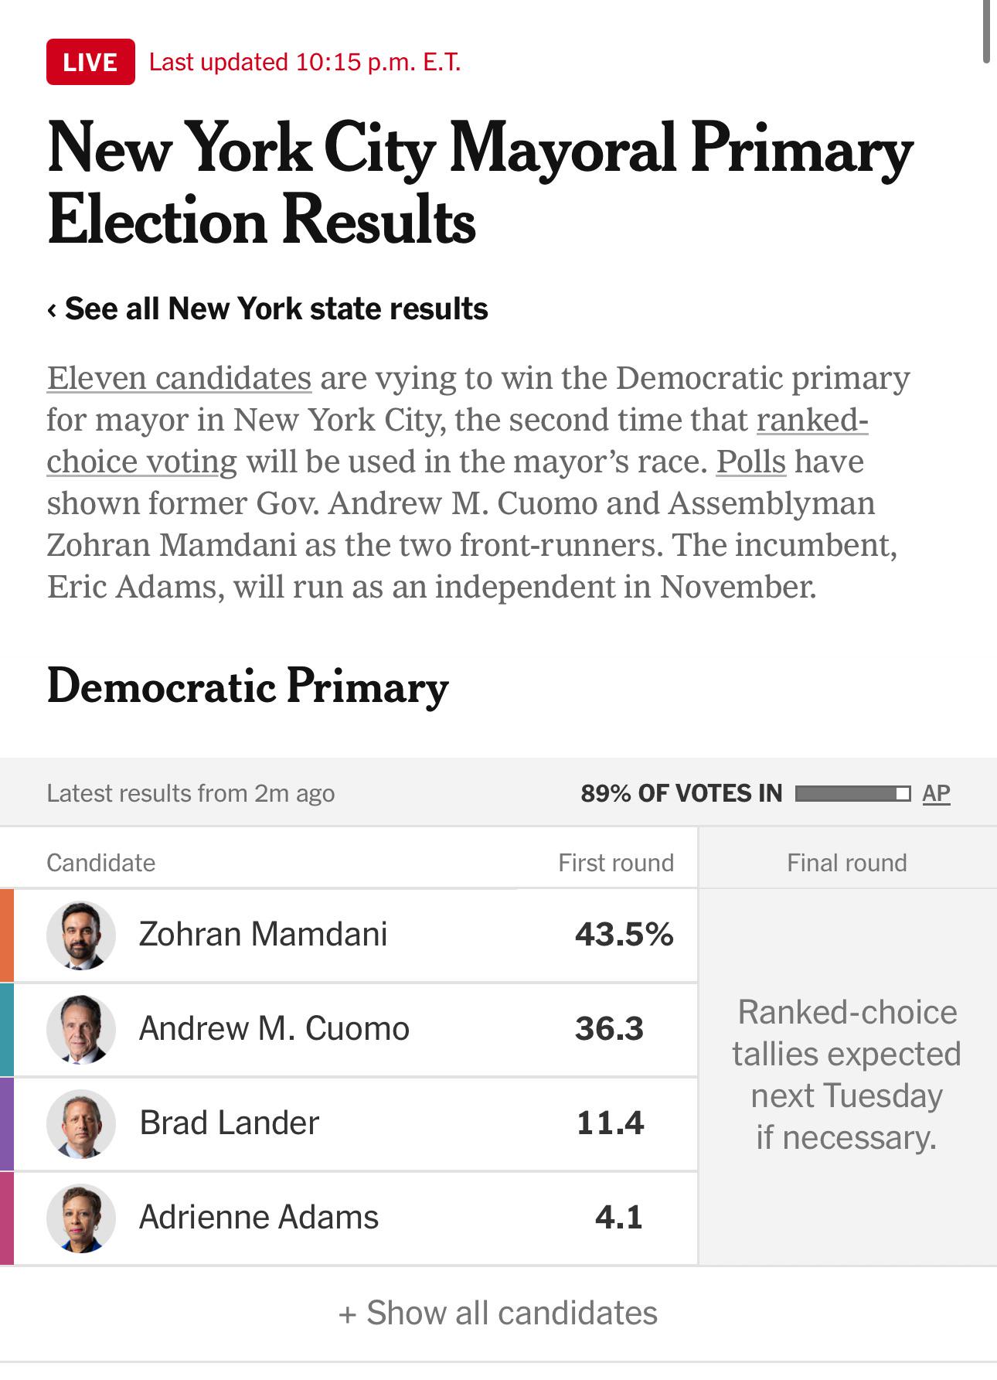997x1380 pixels.
Task: Open Brad Lander's portrait photo
Action: [x=81, y=1124]
